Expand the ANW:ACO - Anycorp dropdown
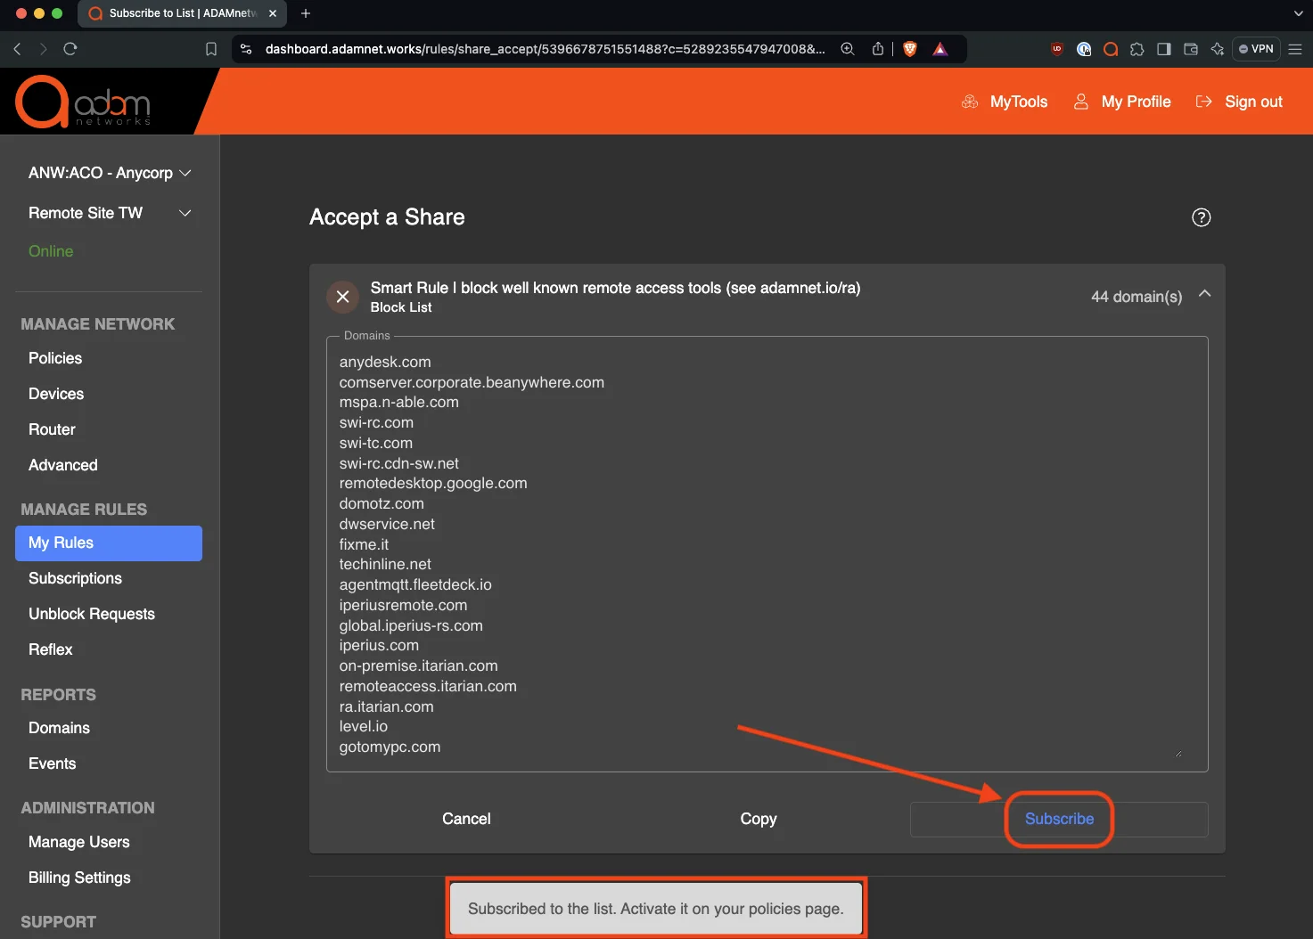 click(110, 173)
